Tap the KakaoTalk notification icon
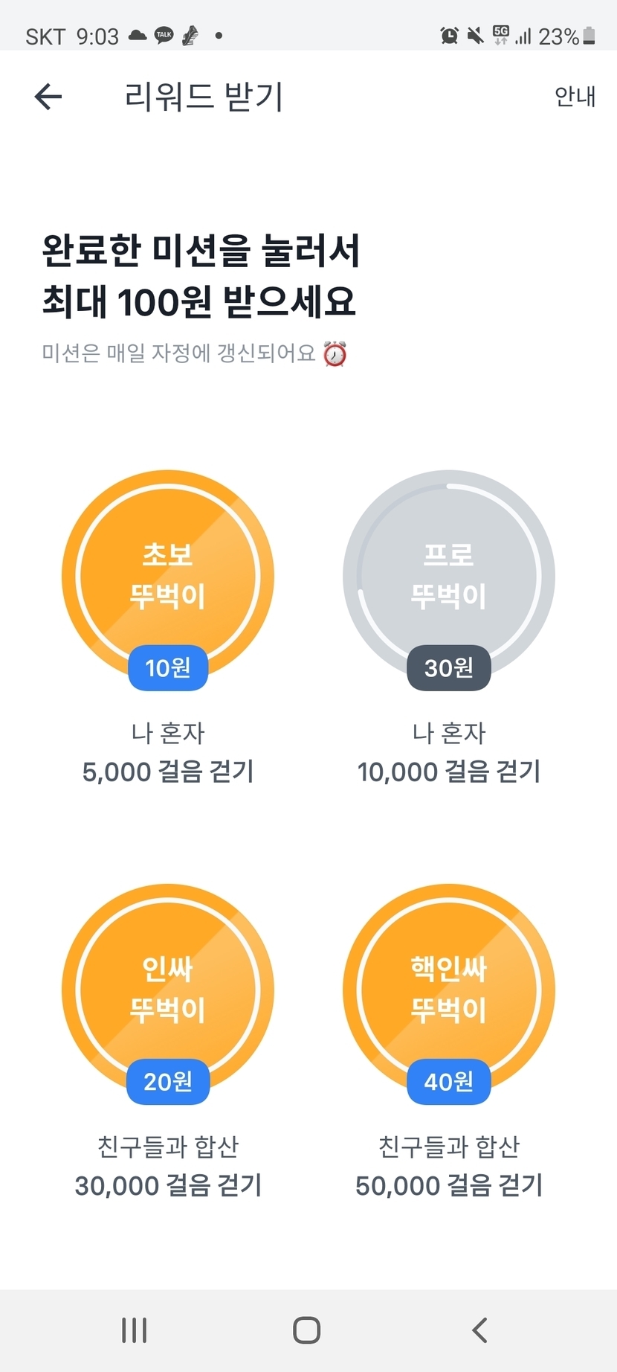 (164, 35)
